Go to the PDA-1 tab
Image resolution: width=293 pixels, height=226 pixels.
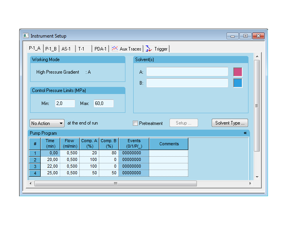tap(100, 49)
